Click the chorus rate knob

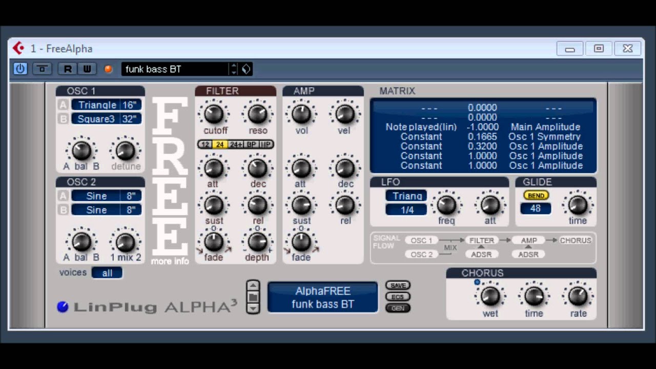(x=578, y=296)
